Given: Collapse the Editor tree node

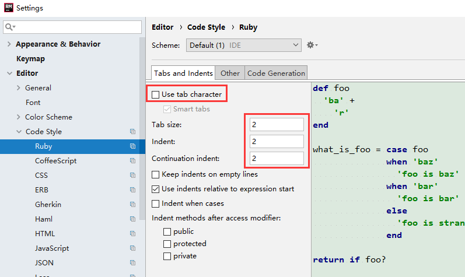Looking at the screenshot, I should coord(9,73).
